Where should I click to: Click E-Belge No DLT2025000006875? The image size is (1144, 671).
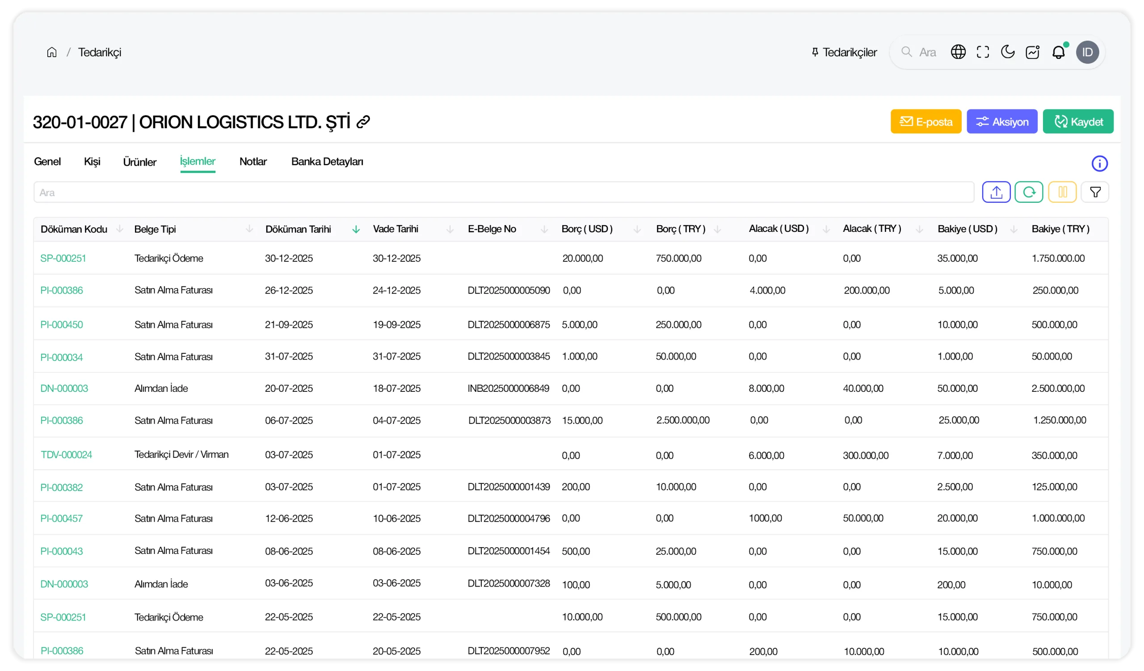[509, 325]
